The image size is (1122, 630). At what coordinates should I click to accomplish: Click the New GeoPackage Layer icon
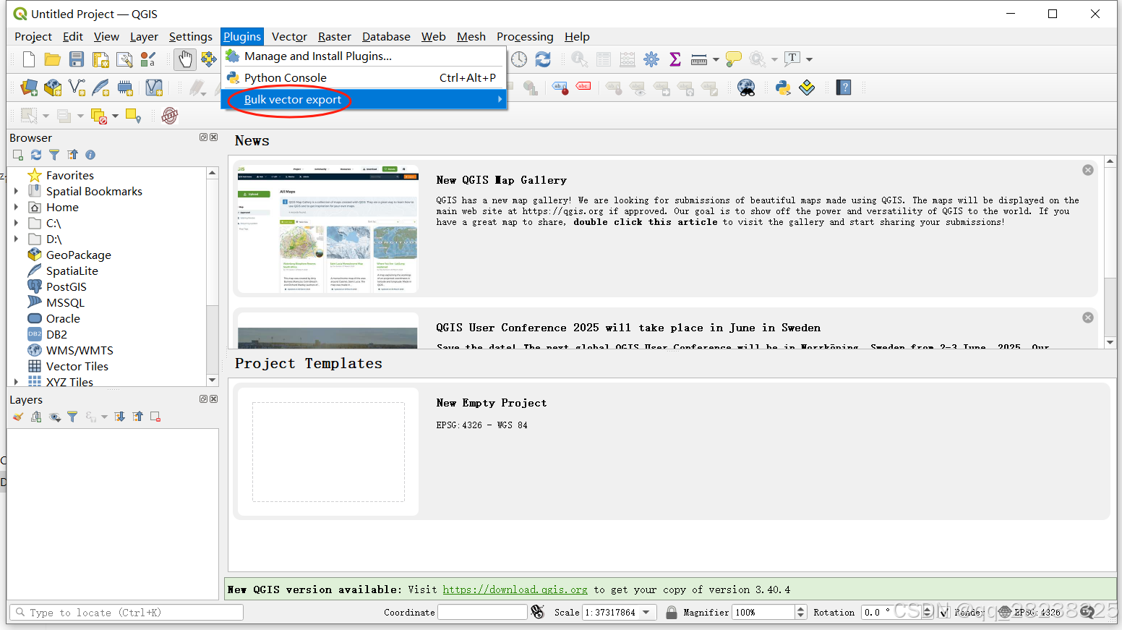pyautogui.click(x=53, y=88)
